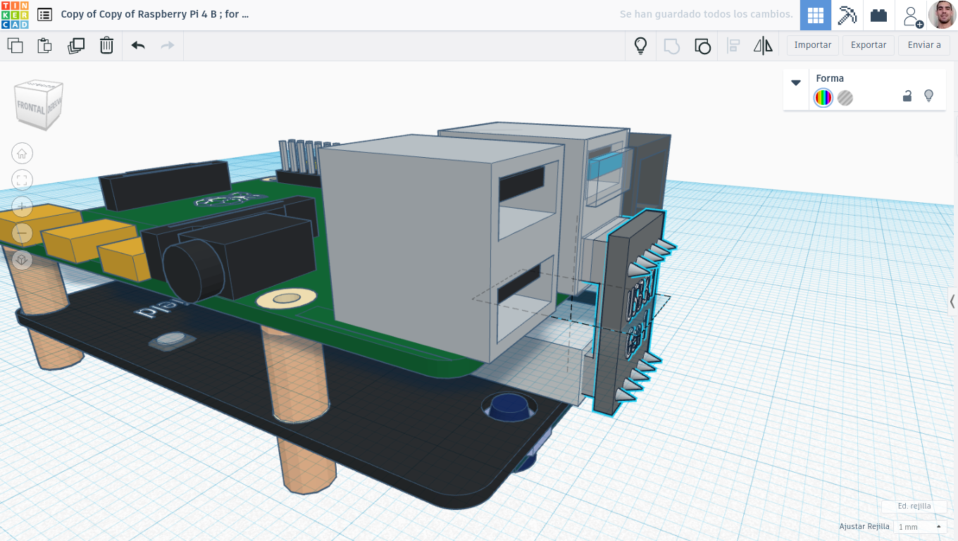Collapse the Forma shape panel

tap(796, 82)
